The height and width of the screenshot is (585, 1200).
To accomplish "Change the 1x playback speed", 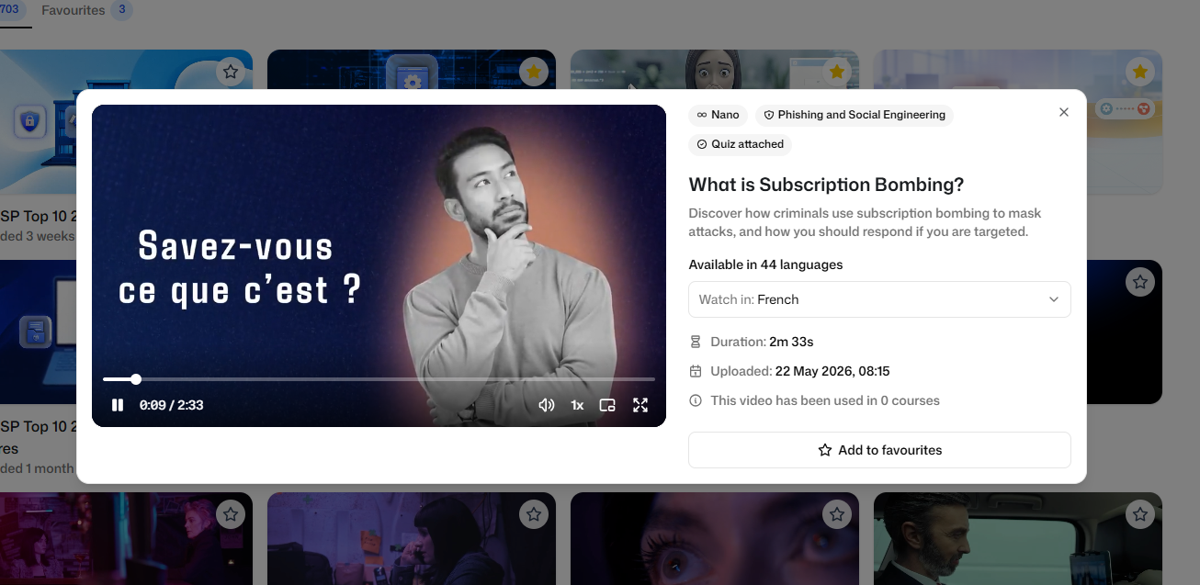I will click(x=577, y=405).
